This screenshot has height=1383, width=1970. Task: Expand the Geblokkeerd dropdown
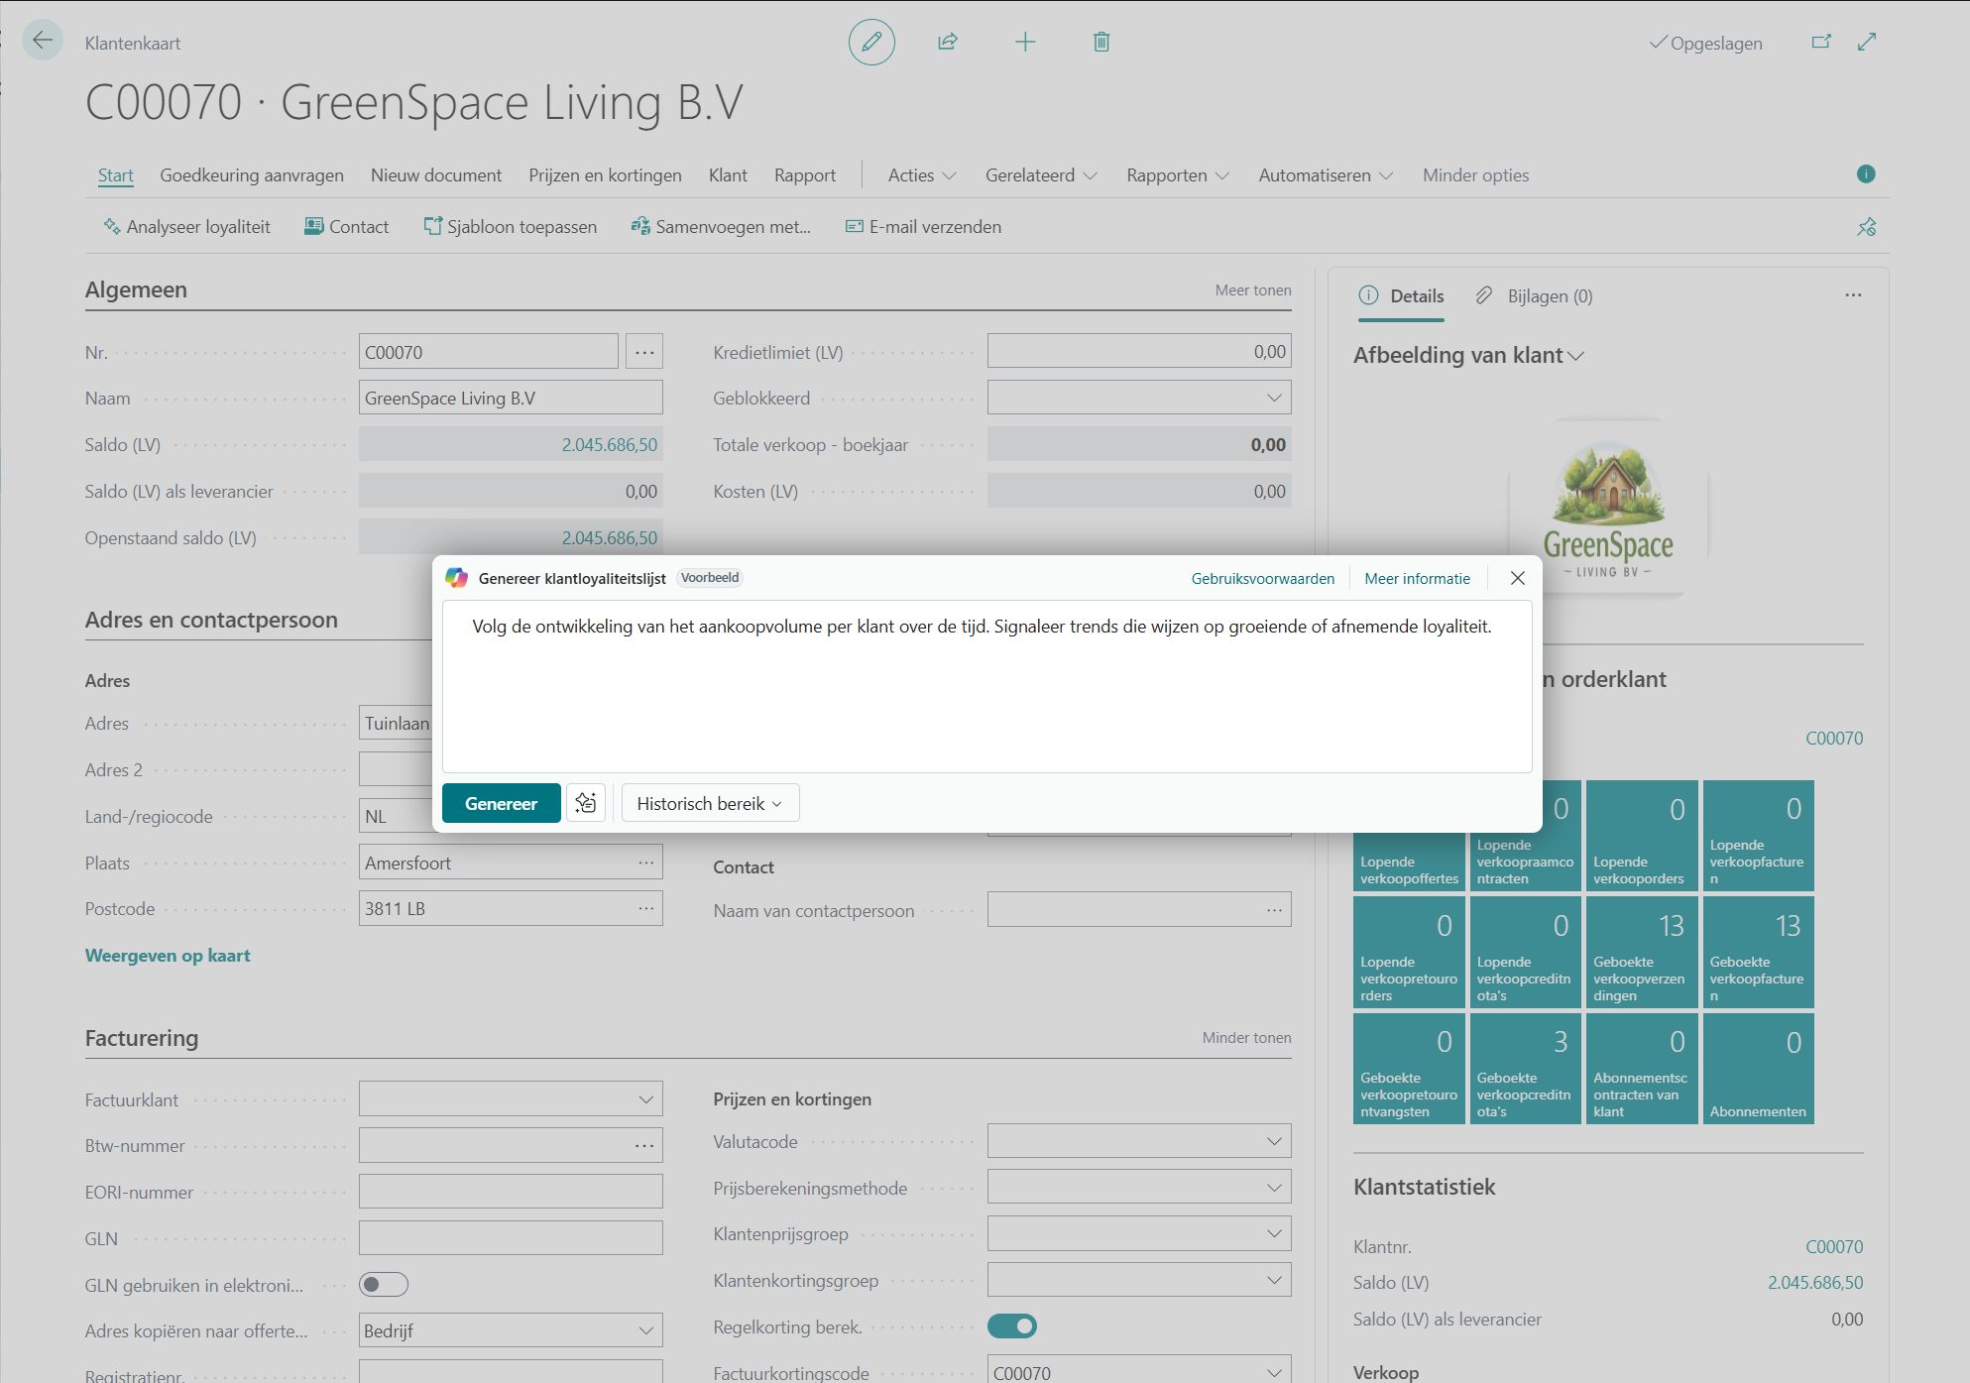click(1273, 399)
